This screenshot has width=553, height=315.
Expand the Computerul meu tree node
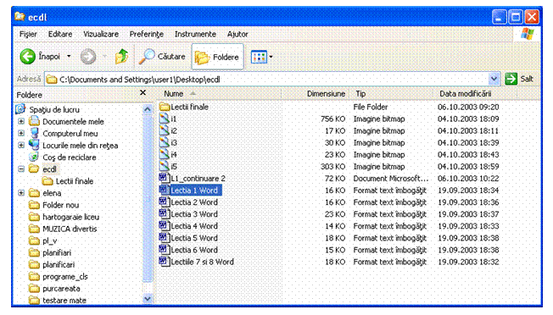[x=21, y=134]
